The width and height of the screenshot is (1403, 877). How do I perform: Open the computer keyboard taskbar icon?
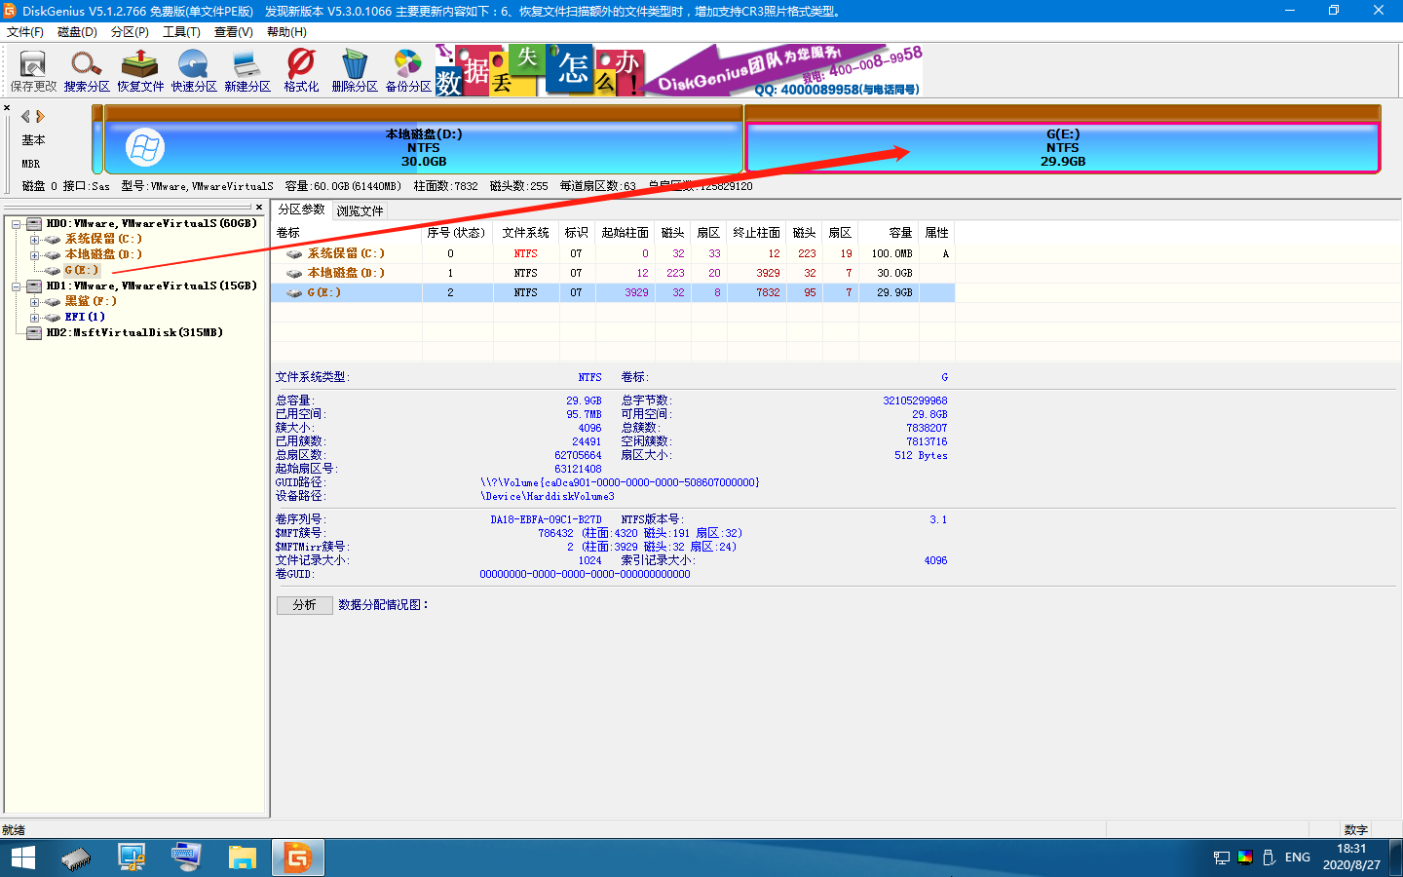[x=186, y=858]
